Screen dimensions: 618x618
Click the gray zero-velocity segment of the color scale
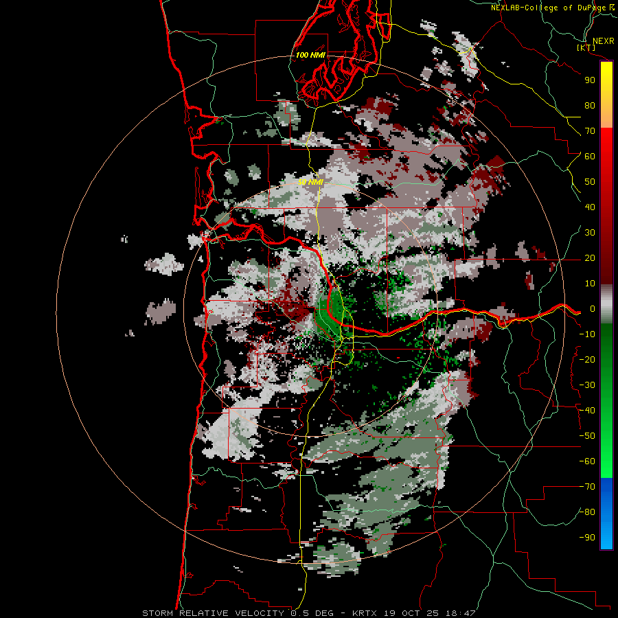click(x=606, y=304)
